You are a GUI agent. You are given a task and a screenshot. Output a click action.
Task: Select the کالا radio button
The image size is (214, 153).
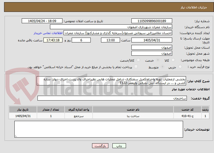(x=173, y=60)
